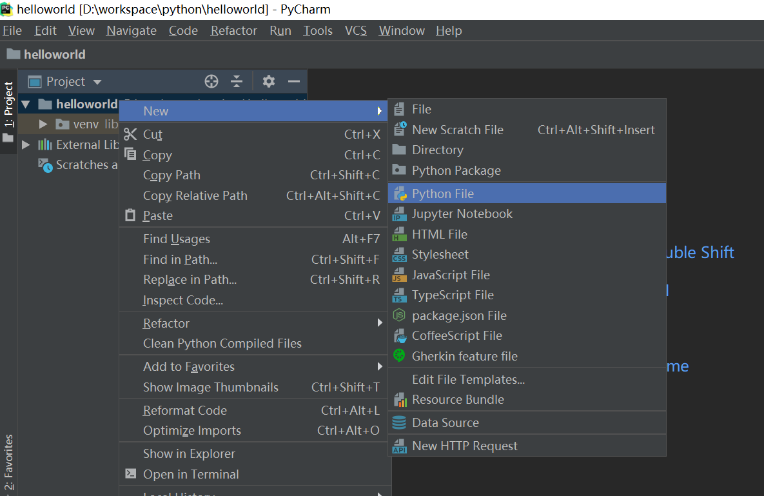Open the View menu

(81, 31)
